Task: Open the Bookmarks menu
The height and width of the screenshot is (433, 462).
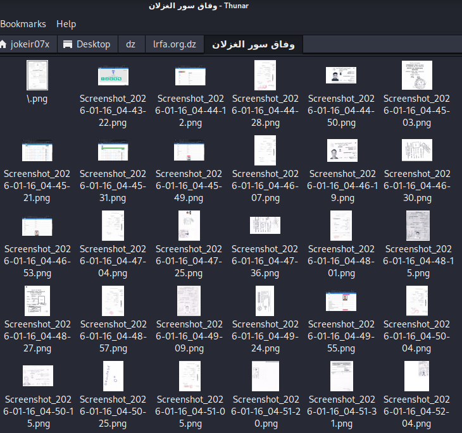Action: tap(23, 24)
